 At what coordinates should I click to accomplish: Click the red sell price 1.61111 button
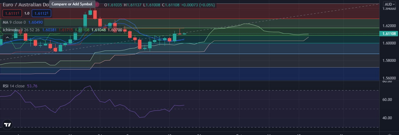[12, 13]
